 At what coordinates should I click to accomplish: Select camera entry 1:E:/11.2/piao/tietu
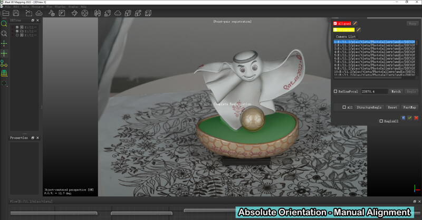coord(375,42)
